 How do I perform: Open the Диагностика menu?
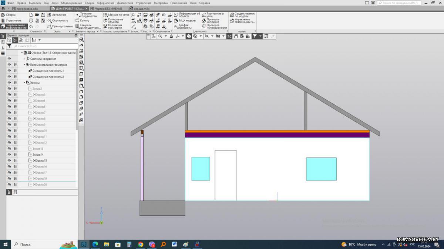[125, 3]
